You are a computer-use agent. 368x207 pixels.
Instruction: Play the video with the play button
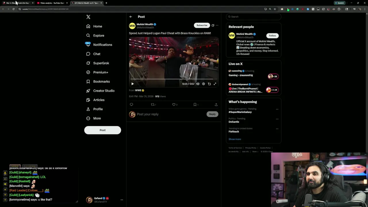pos(133,84)
